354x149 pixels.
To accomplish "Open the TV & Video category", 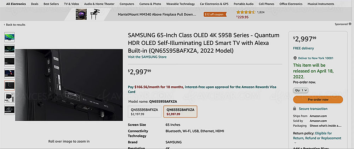I will click(72, 4).
